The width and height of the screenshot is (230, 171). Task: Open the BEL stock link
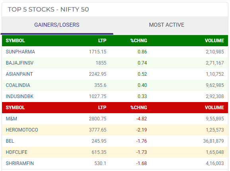point(10,141)
